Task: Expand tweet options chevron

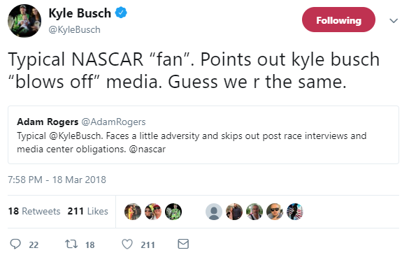Action: click(x=394, y=20)
